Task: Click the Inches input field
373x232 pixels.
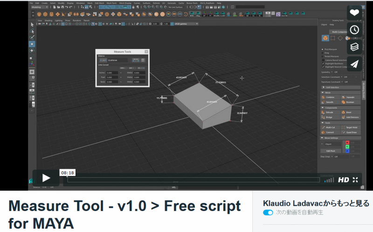Action: (112, 73)
